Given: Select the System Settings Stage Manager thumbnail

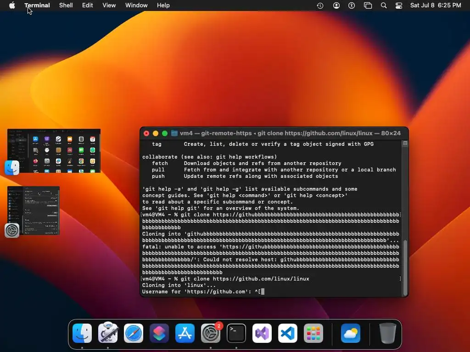Looking at the screenshot, I should (34, 210).
